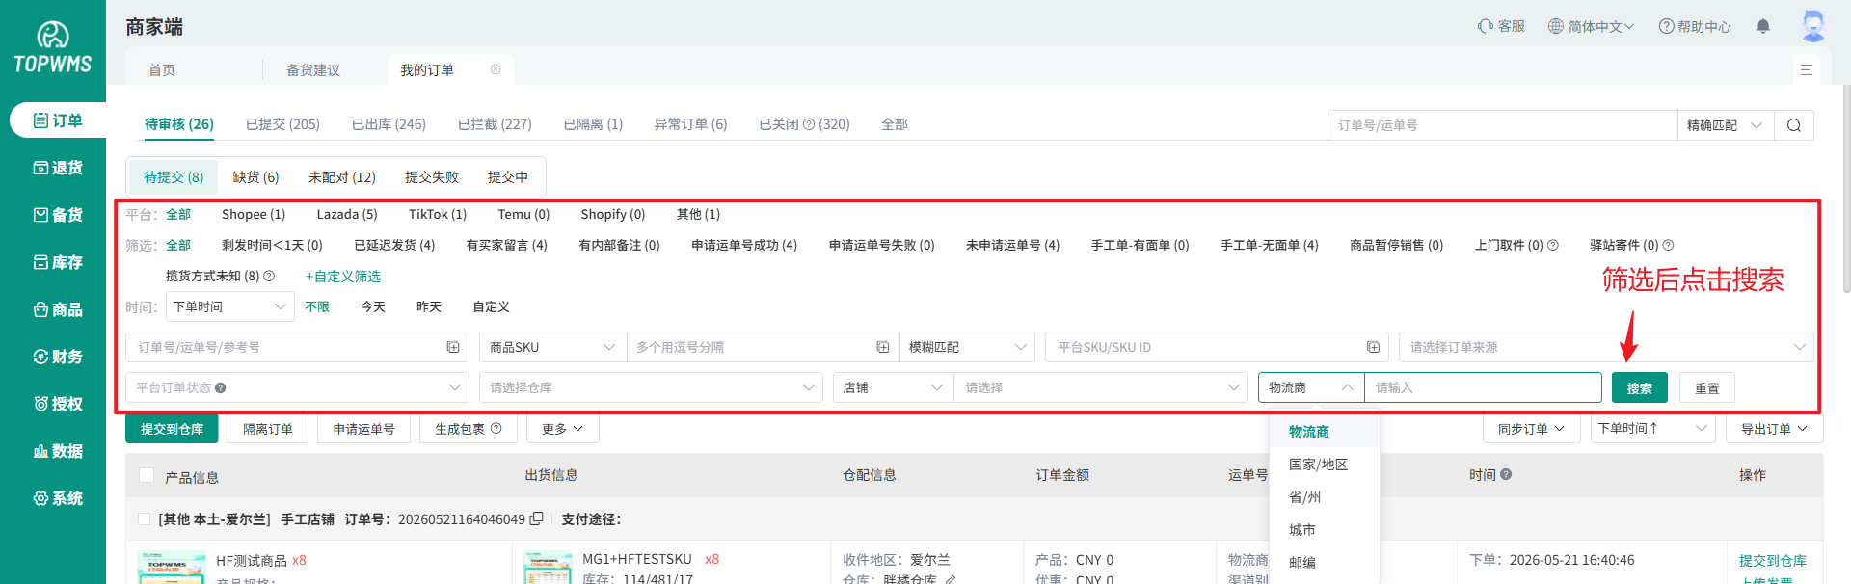The width and height of the screenshot is (1851, 584).
Task: Open 请选择订单来源 dropdown
Action: tap(1606, 347)
